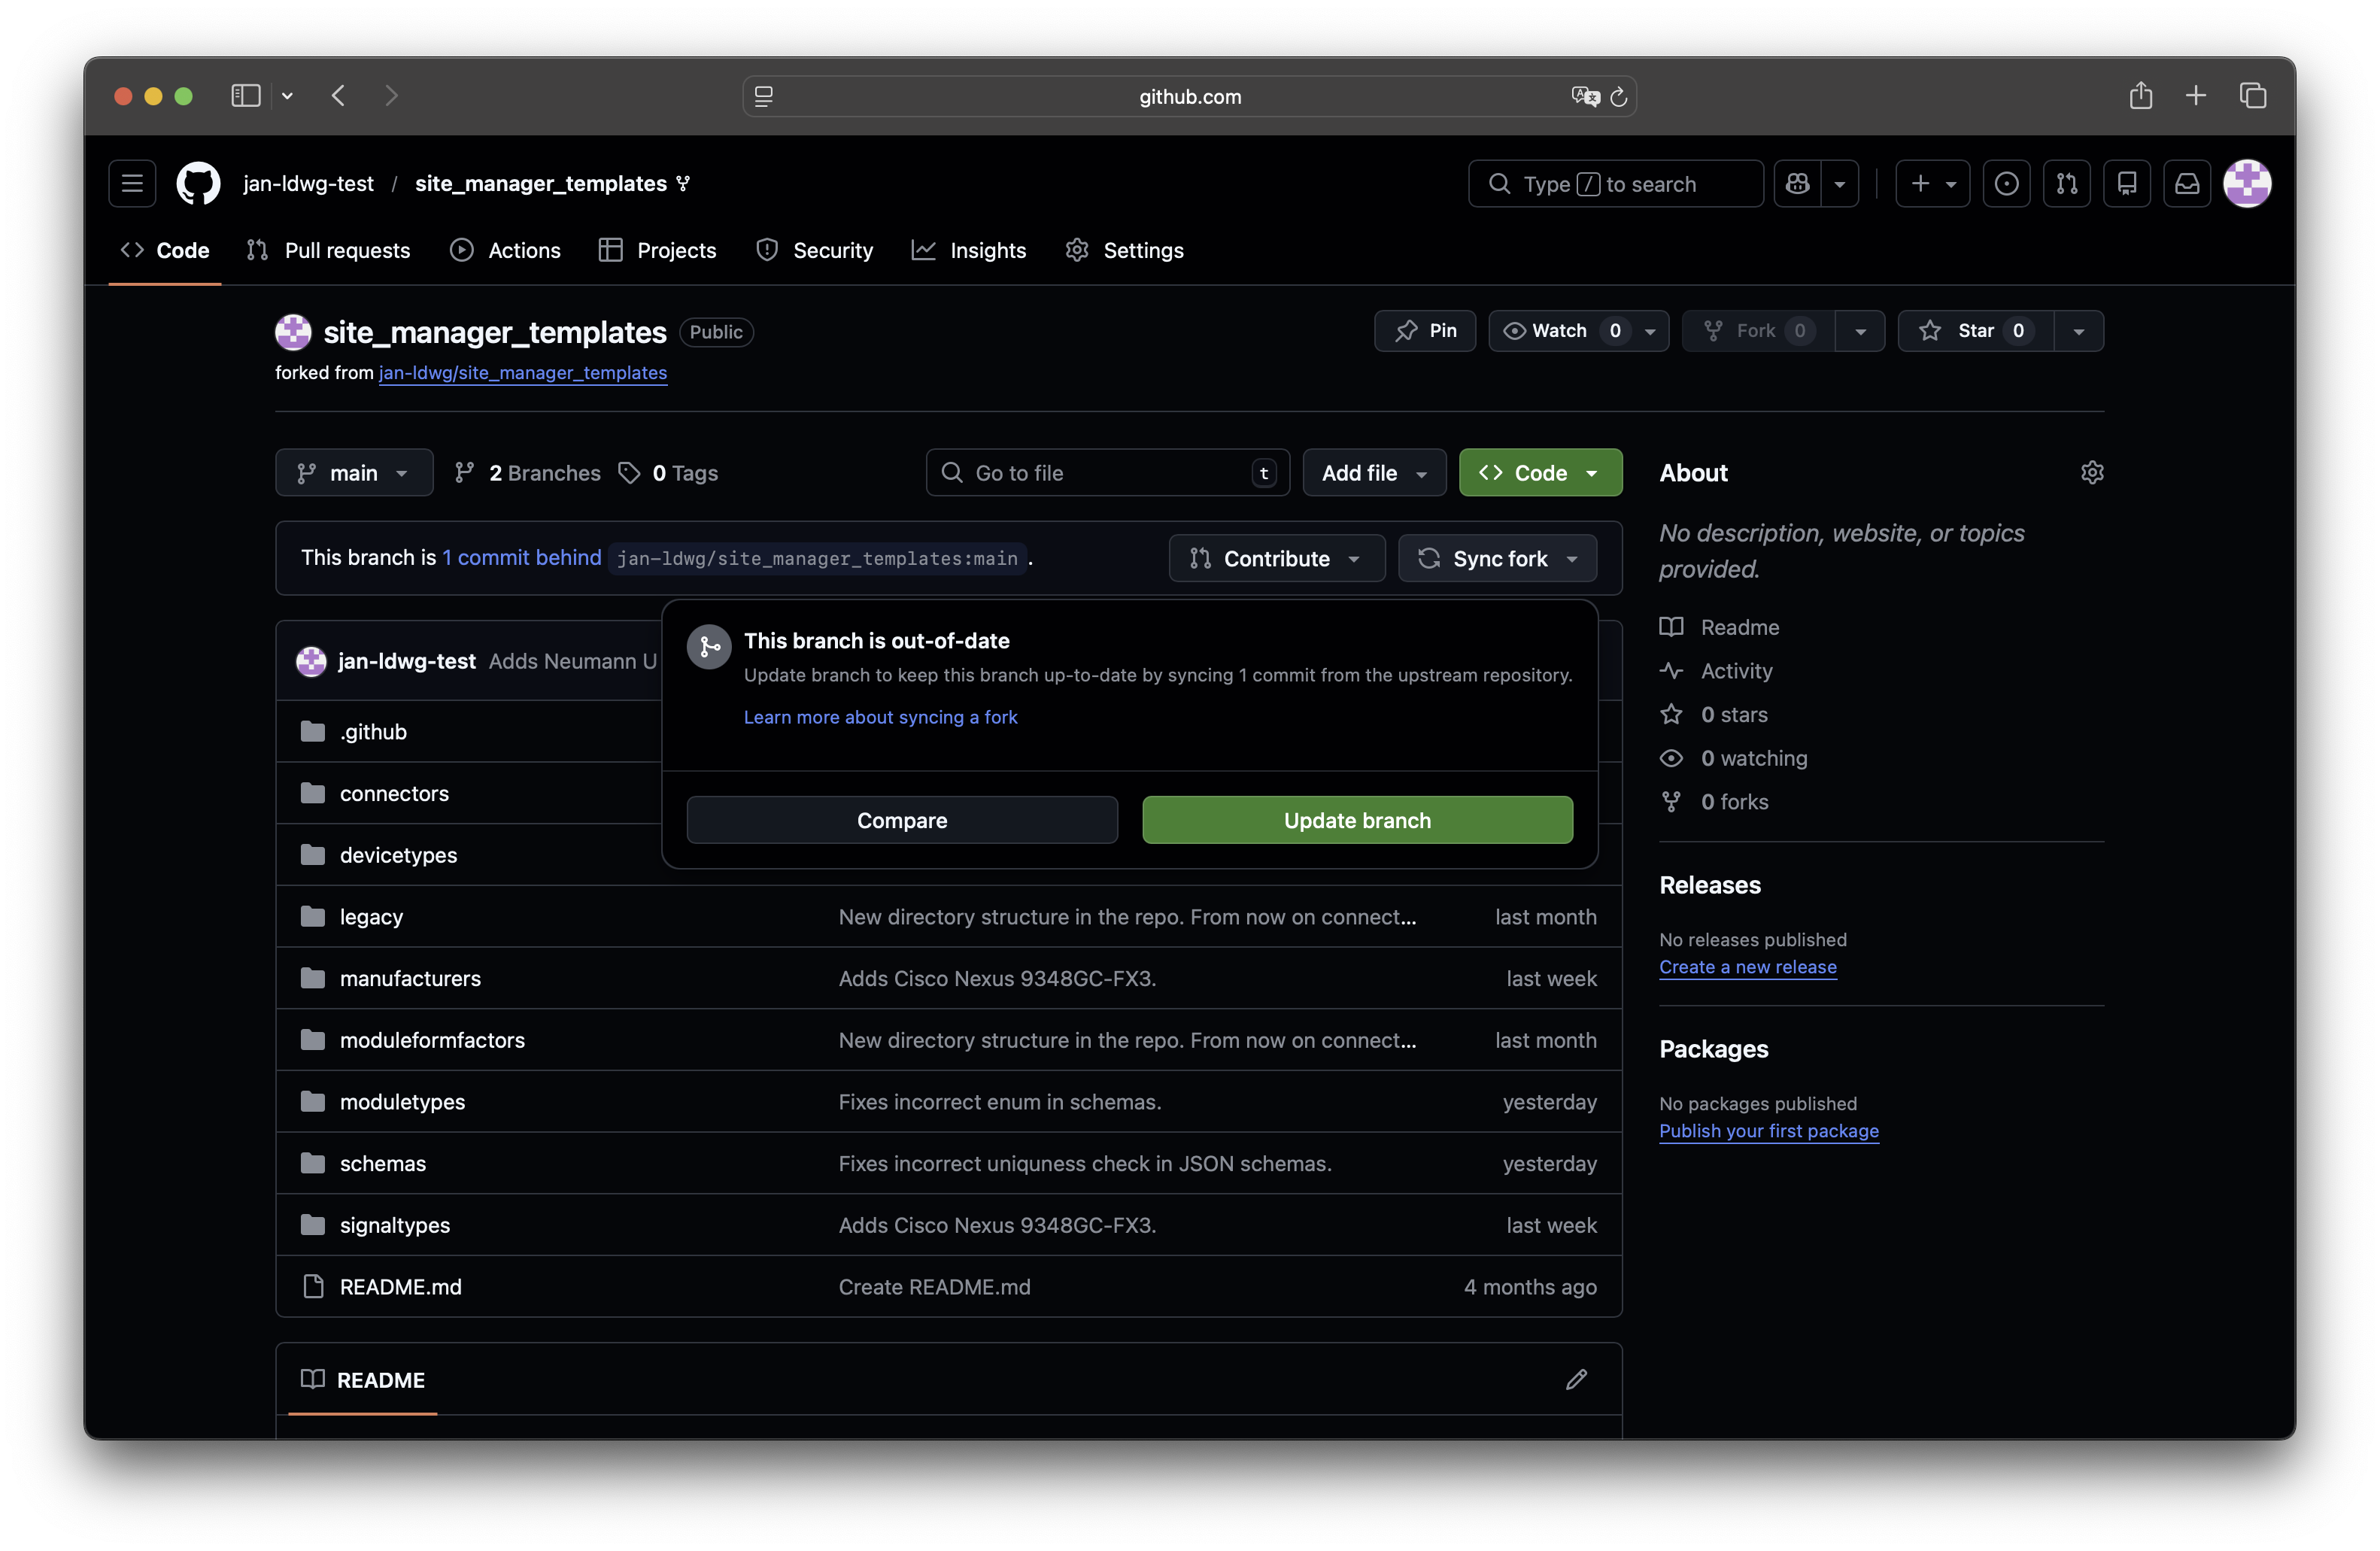Open the notifications inbox icon
This screenshot has width=2380, height=1551.
point(2187,183)
